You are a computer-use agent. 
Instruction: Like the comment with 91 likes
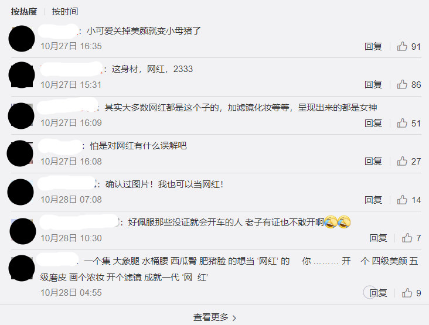pyautogui.click(x=402, y=46)
